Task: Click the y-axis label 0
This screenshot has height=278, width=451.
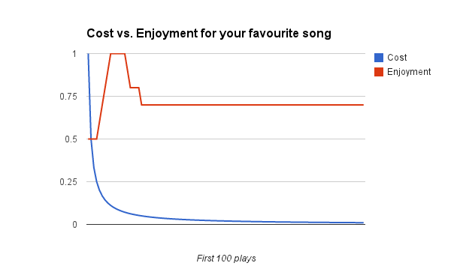Action: pyautogui.click(x=74, y=225)
